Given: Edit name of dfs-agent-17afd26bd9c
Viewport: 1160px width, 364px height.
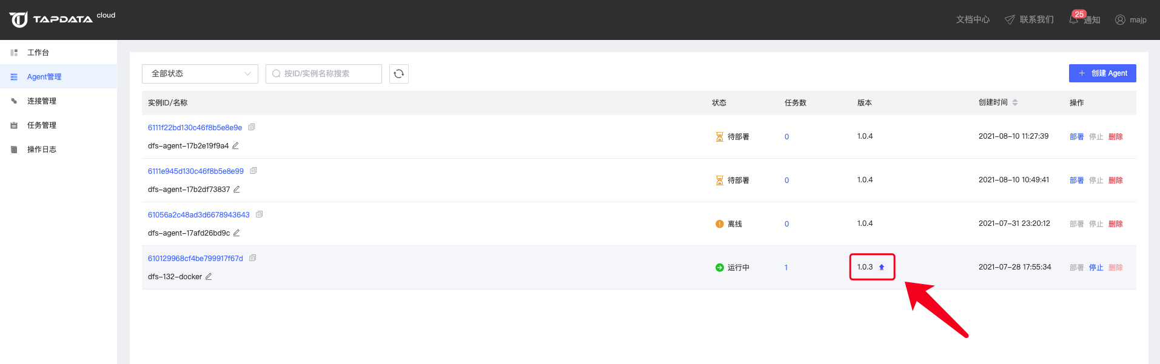Looking at the screenshot, I should (x=236, y=233).
